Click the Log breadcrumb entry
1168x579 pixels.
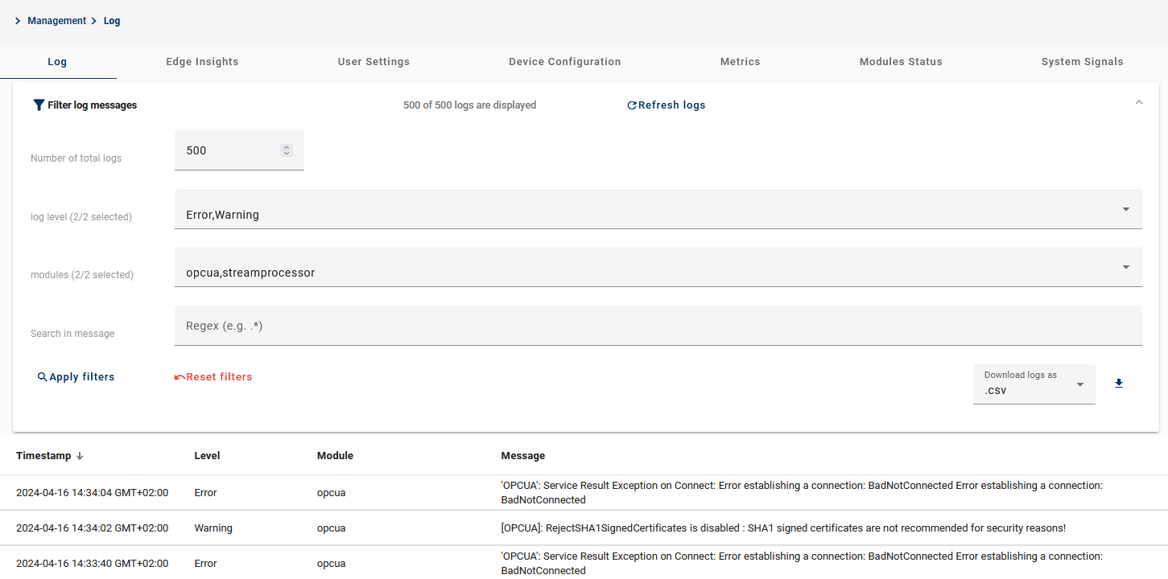[112, 21]
